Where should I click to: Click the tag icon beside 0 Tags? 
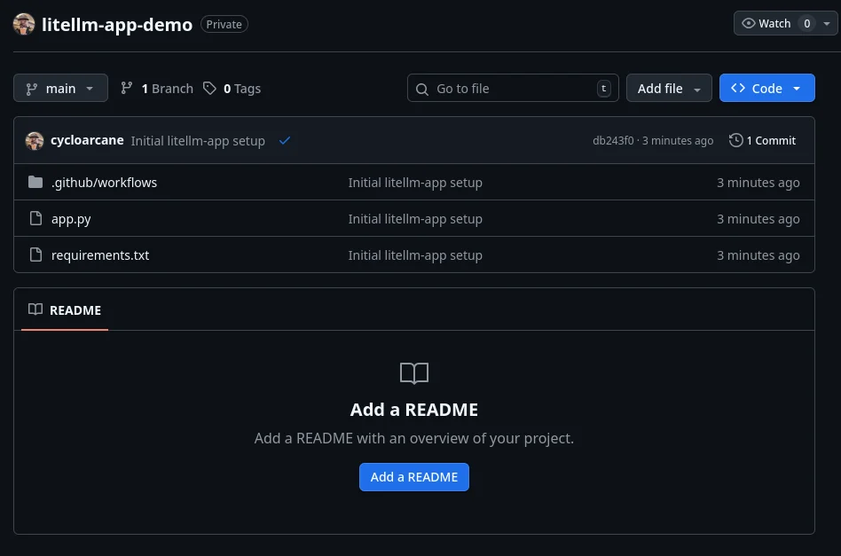point(209,88)
